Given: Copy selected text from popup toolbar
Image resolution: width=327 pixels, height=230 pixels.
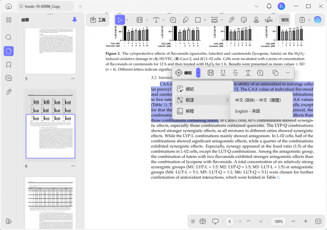Looking at the screenshot, I should pyautogui.click(x=276, y=73).
